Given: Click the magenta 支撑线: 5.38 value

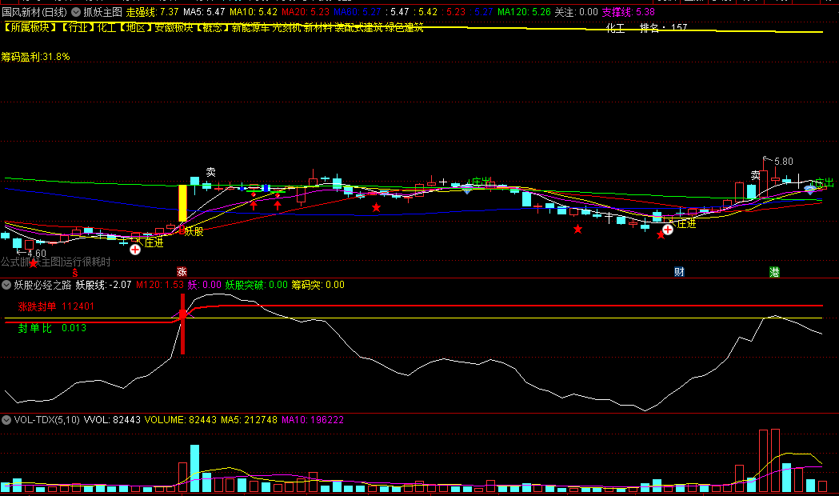Looking at the screenshot, I should (628, 12).
